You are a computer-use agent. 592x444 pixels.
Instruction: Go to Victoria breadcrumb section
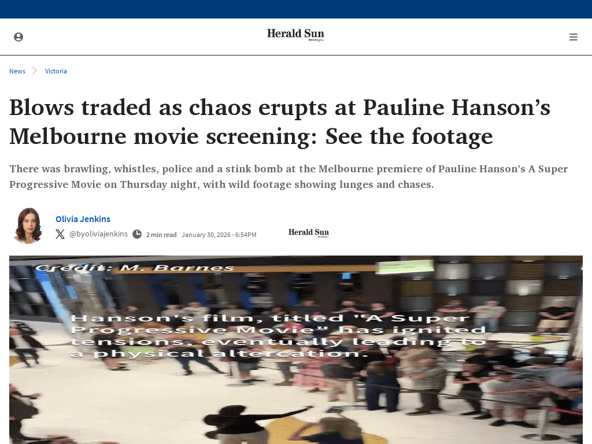pyautogui.click(x=56, y=71)
